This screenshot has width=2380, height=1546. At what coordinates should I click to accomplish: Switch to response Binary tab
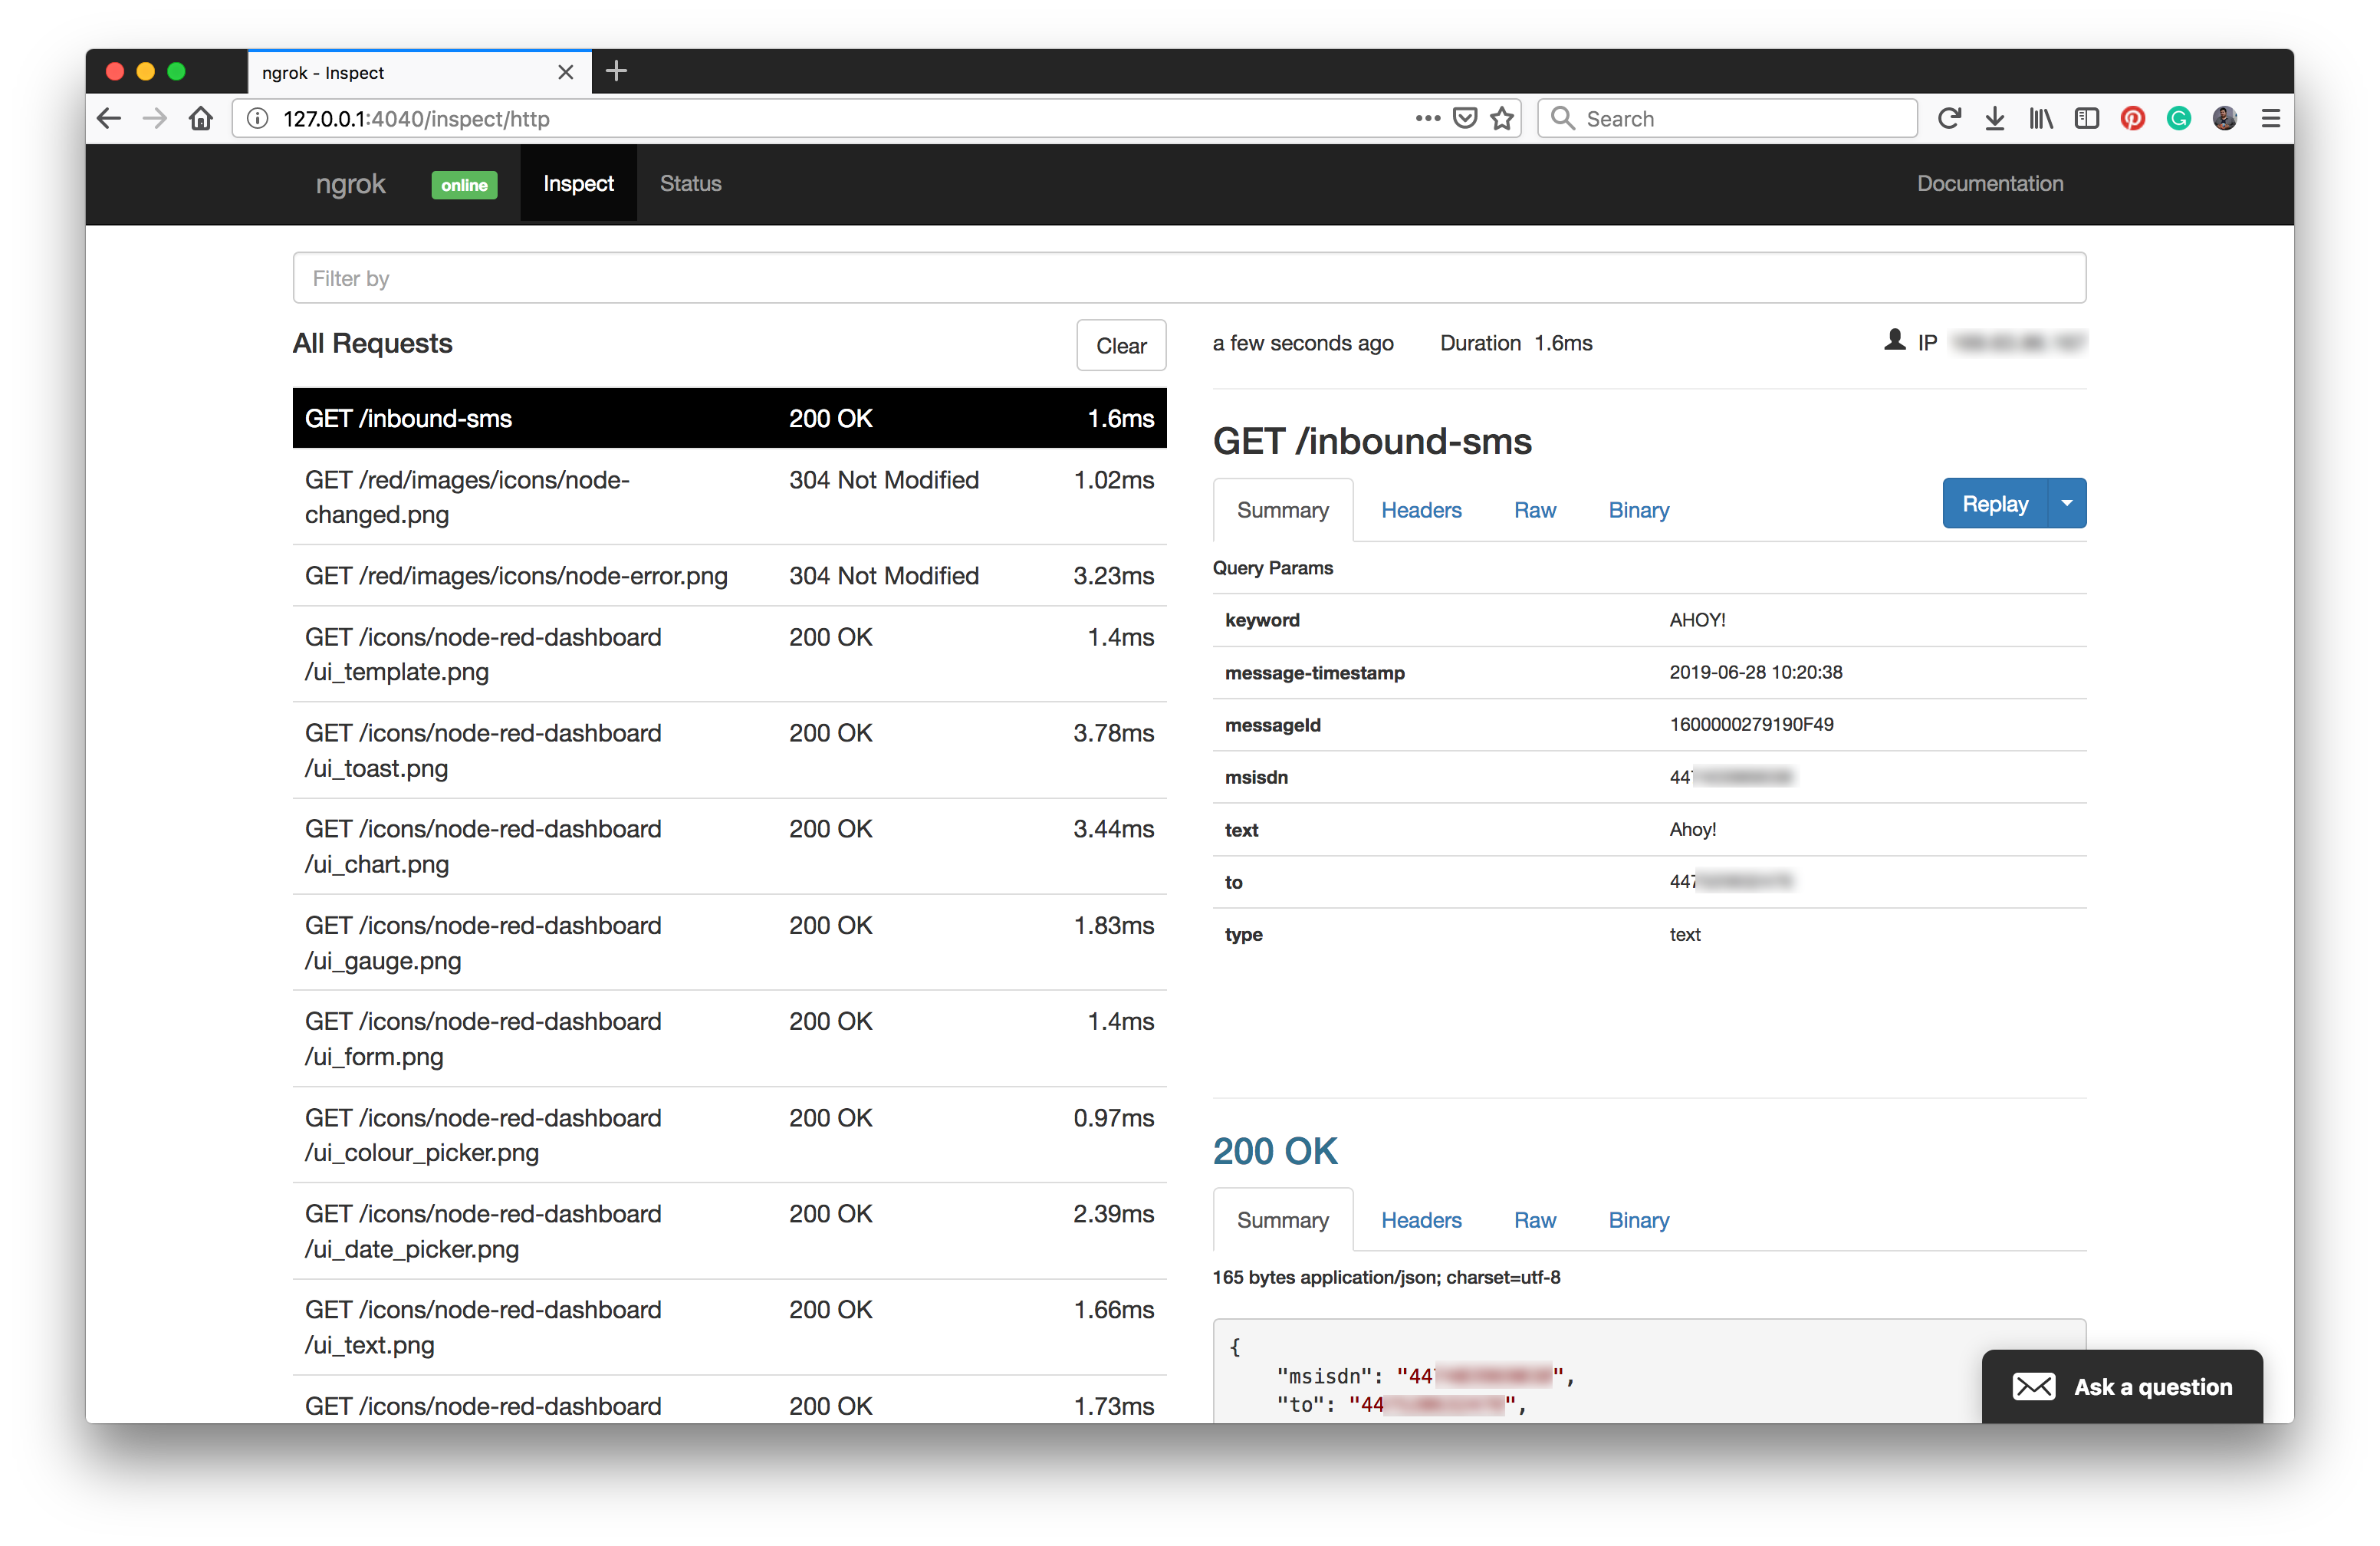(1639, 1220)
